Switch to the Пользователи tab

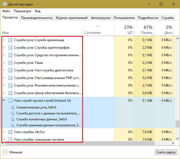124,18
